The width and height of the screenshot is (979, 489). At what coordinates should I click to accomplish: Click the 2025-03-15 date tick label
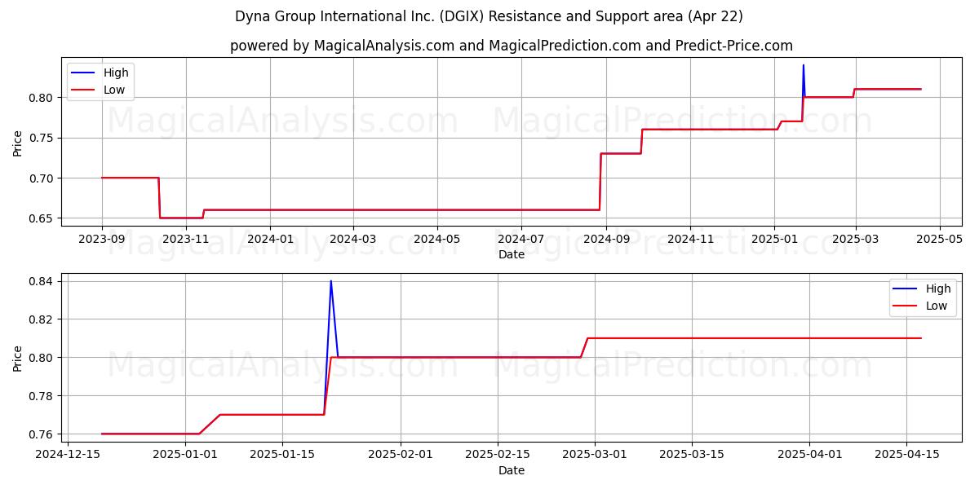(x=691, y=455)
